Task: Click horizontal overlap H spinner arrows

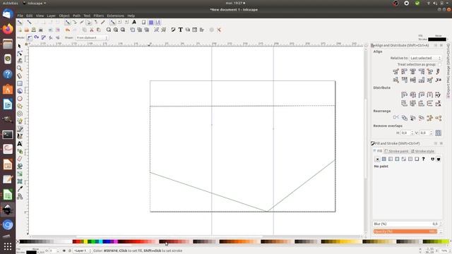Action: [x=412, y=133]
